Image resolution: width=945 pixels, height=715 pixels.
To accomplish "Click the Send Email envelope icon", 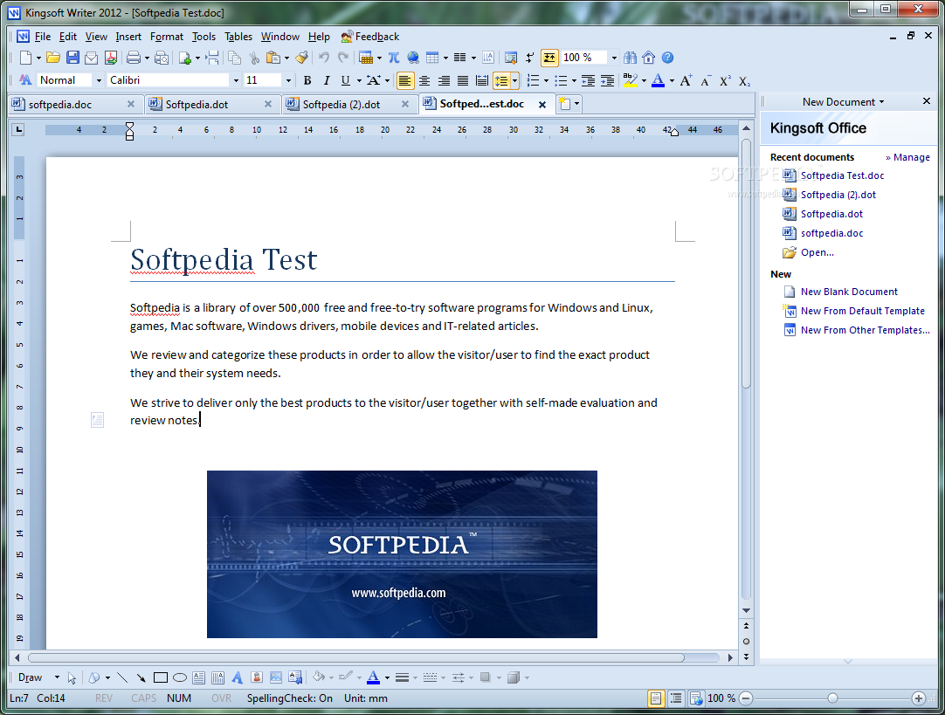I will pos(92,58).
